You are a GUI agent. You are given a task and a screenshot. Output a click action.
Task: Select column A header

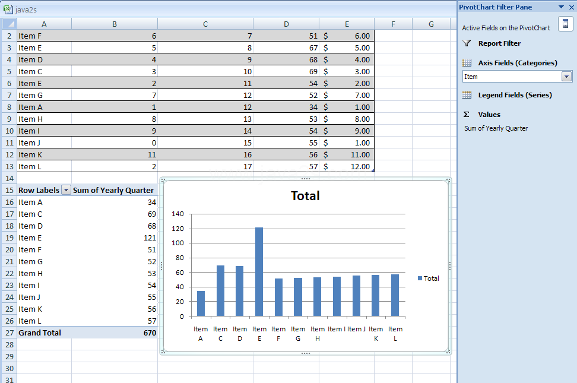44,24
